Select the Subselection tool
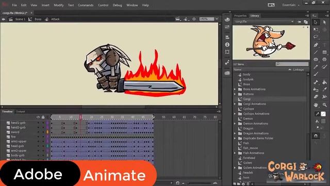 click(324, 22)
